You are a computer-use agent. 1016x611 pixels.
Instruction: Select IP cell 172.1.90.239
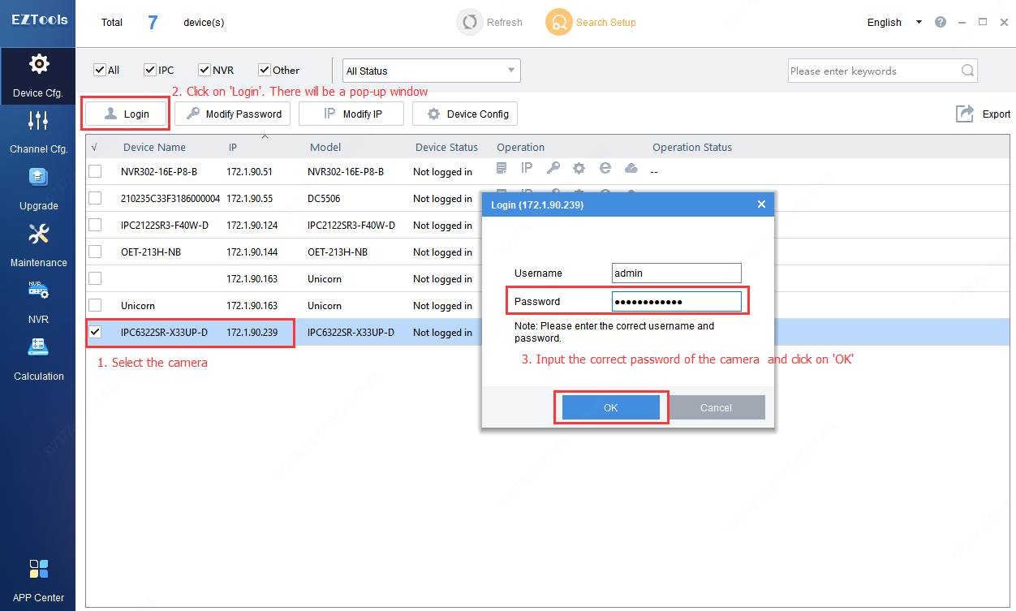(x=252, y=332)
